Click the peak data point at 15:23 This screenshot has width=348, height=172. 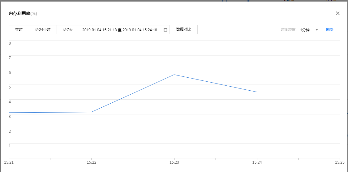coord(174,75)
